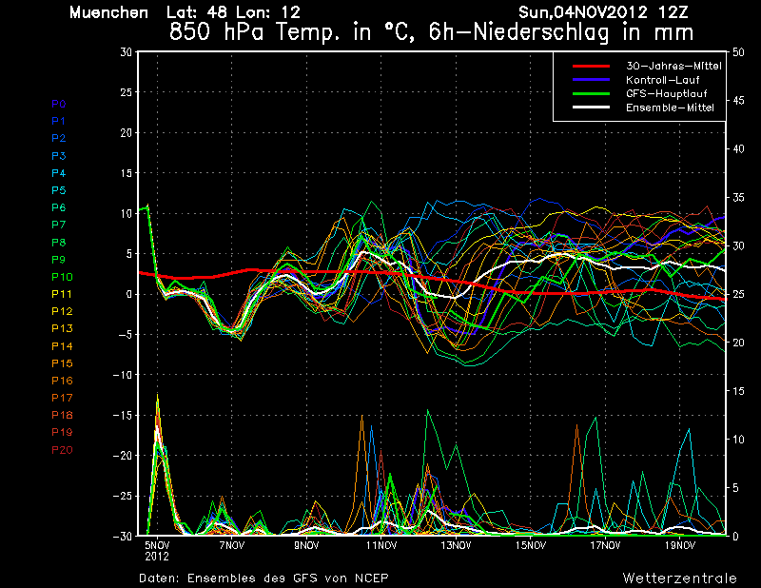Click the blue Kontroll-Lauf legend line
This screenshot has height=588, width=761.
591,80
